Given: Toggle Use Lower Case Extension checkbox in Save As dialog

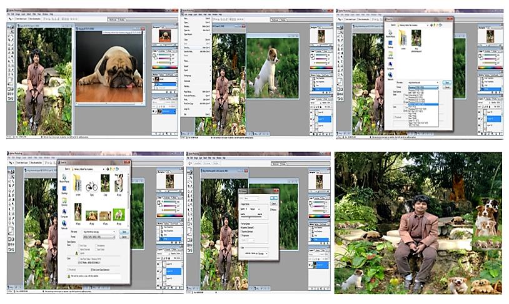Looking at the screenshot, I should click(x=91, y=270).
